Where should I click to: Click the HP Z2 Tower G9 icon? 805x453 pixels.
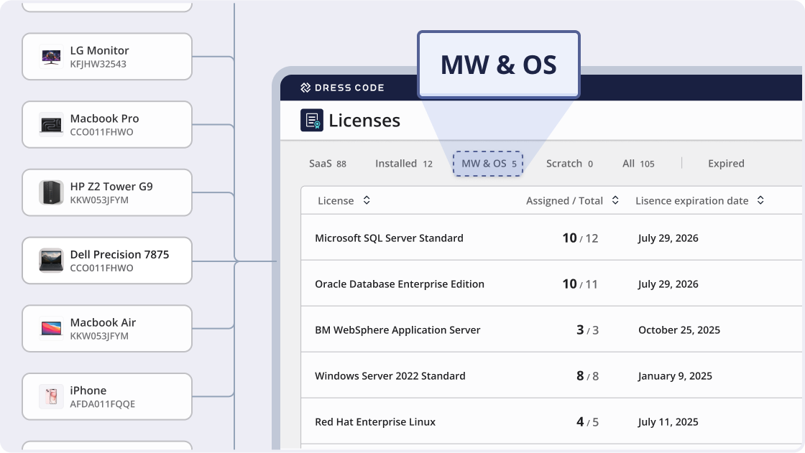click(50, 192)
